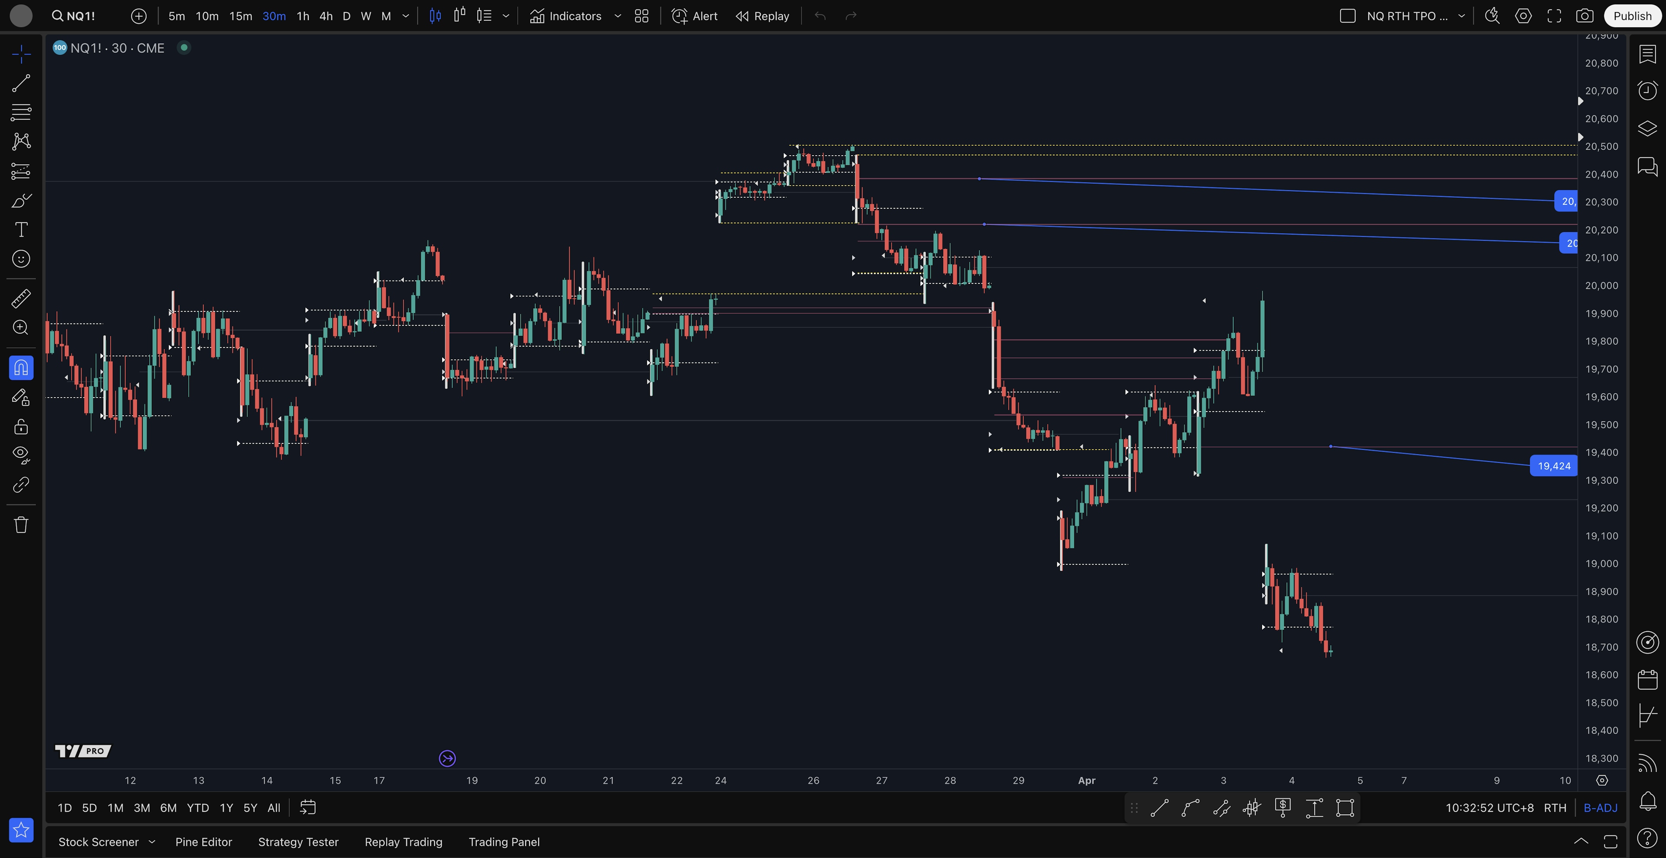Toggle magnet mode on

coord(21,368)
